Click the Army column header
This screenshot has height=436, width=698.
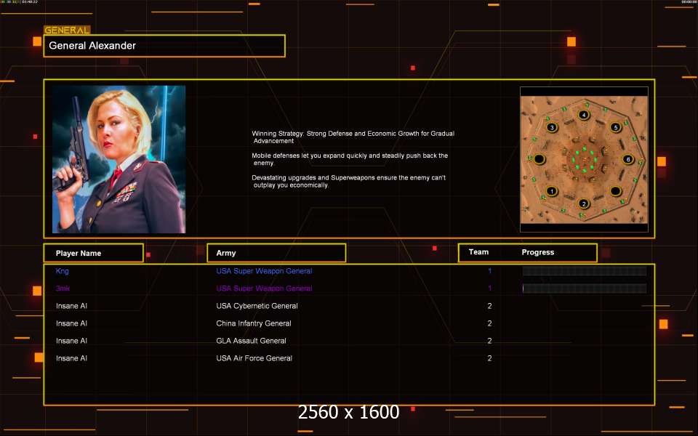click(x=276, y=253)
